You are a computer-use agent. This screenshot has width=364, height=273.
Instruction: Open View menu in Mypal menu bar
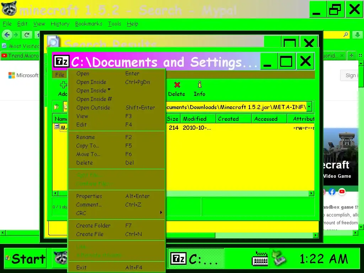tap(39, 24)
